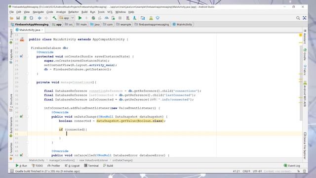Open the Terminal tool window
Image resolution: width=316 pixels, height=178 pixels.
click(91, 166)
